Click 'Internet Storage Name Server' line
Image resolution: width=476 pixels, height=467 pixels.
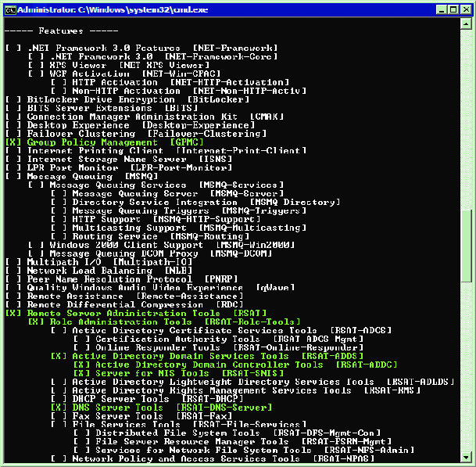(119, 160)
